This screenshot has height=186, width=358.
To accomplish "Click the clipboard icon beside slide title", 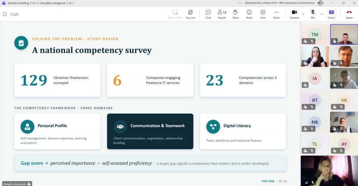I will 21,43.
